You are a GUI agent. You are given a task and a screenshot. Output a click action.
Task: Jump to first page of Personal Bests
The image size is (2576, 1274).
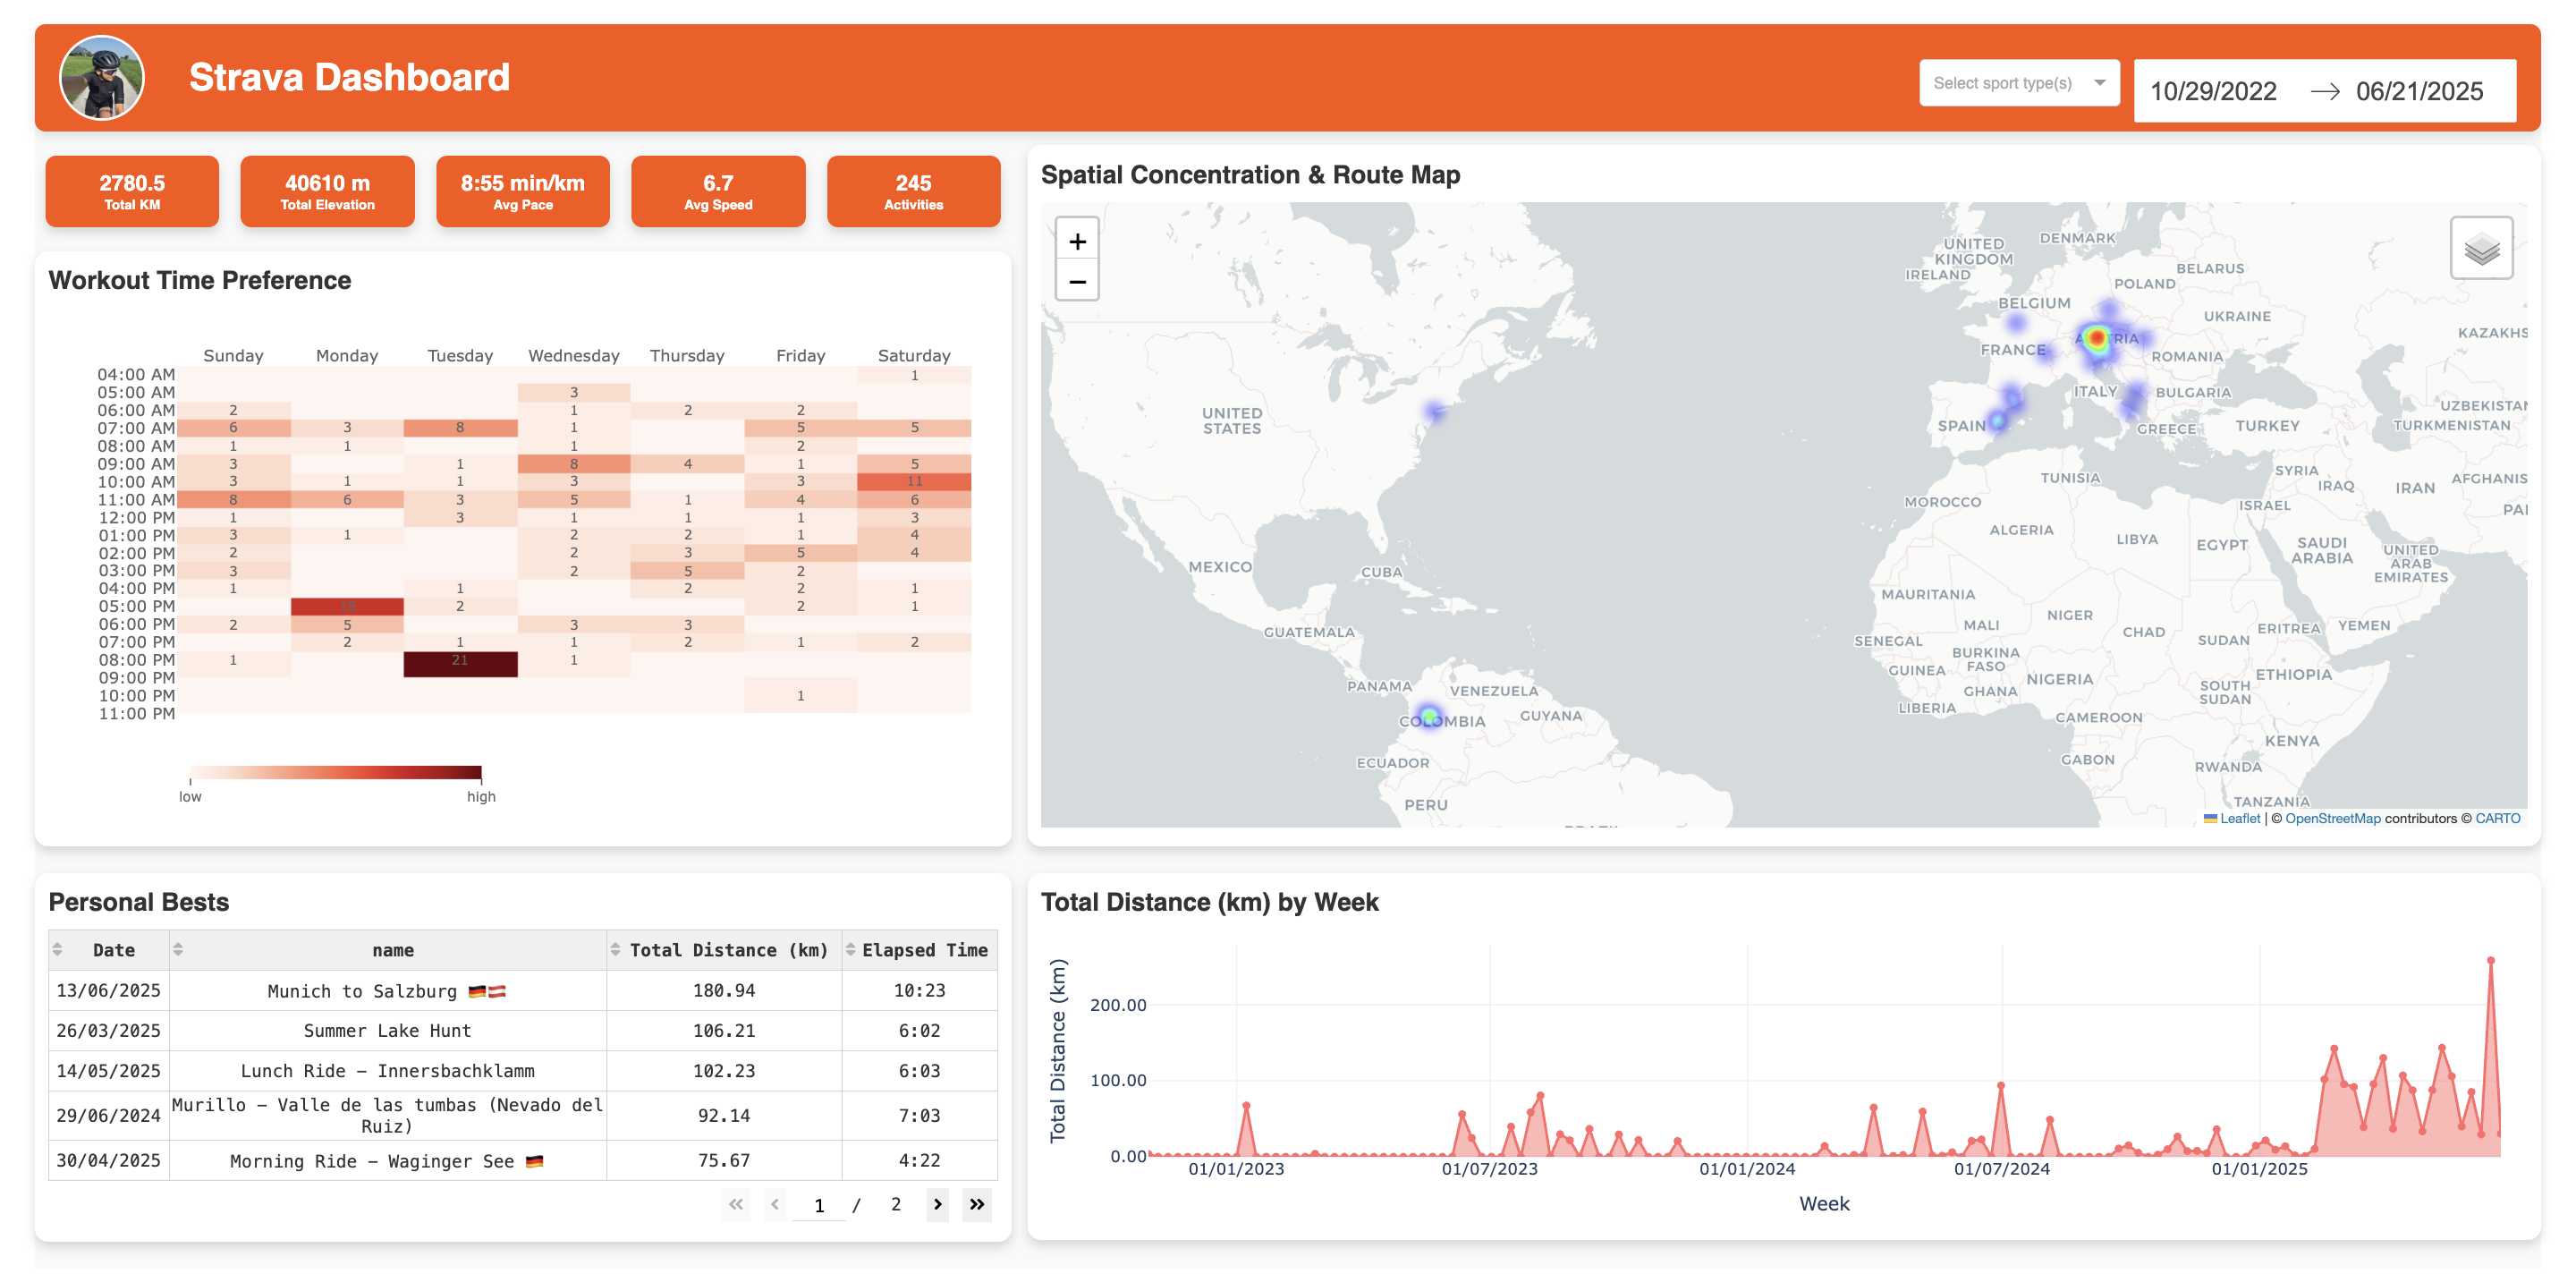[736, 1204]
